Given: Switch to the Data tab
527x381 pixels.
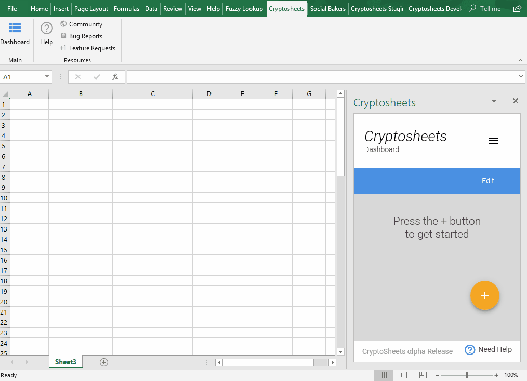Looking at the screenshot, I should (151, 8).
